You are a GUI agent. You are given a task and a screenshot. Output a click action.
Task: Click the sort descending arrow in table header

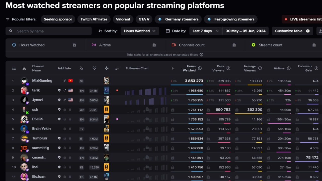(x=173, y=68)
